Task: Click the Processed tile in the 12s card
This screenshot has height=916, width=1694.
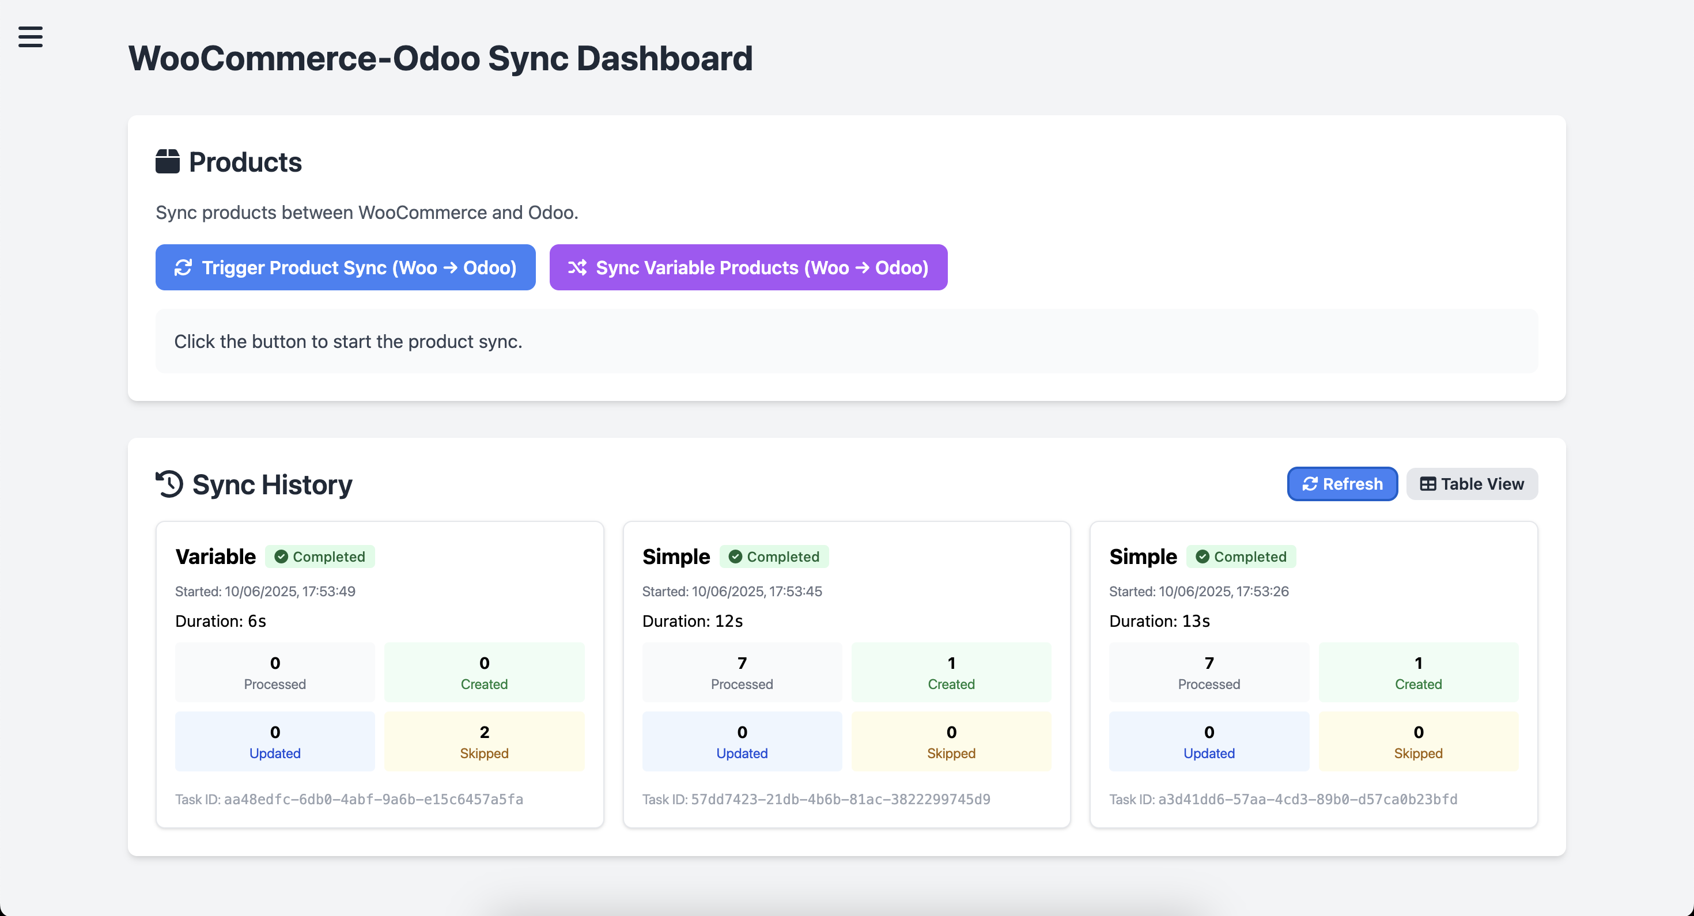Action: coord(742,672)
